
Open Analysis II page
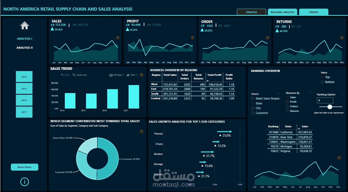(25, 48)
